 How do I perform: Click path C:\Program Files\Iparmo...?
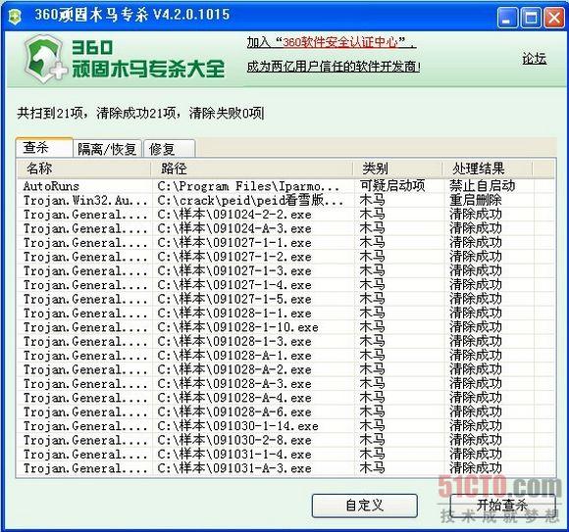pyautogui.click(x=248, y=186)
